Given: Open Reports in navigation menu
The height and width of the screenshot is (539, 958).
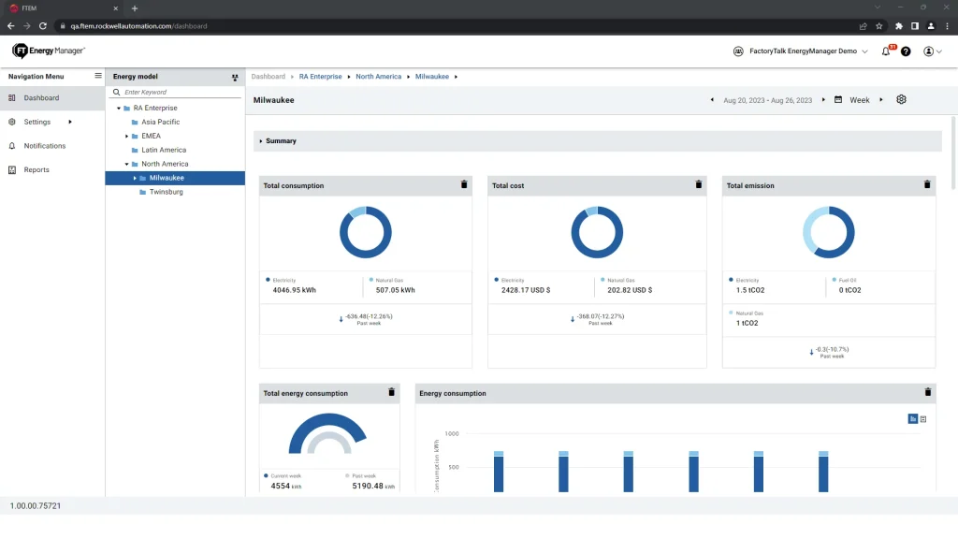Looking at the screenshot, I should [36, 169].
